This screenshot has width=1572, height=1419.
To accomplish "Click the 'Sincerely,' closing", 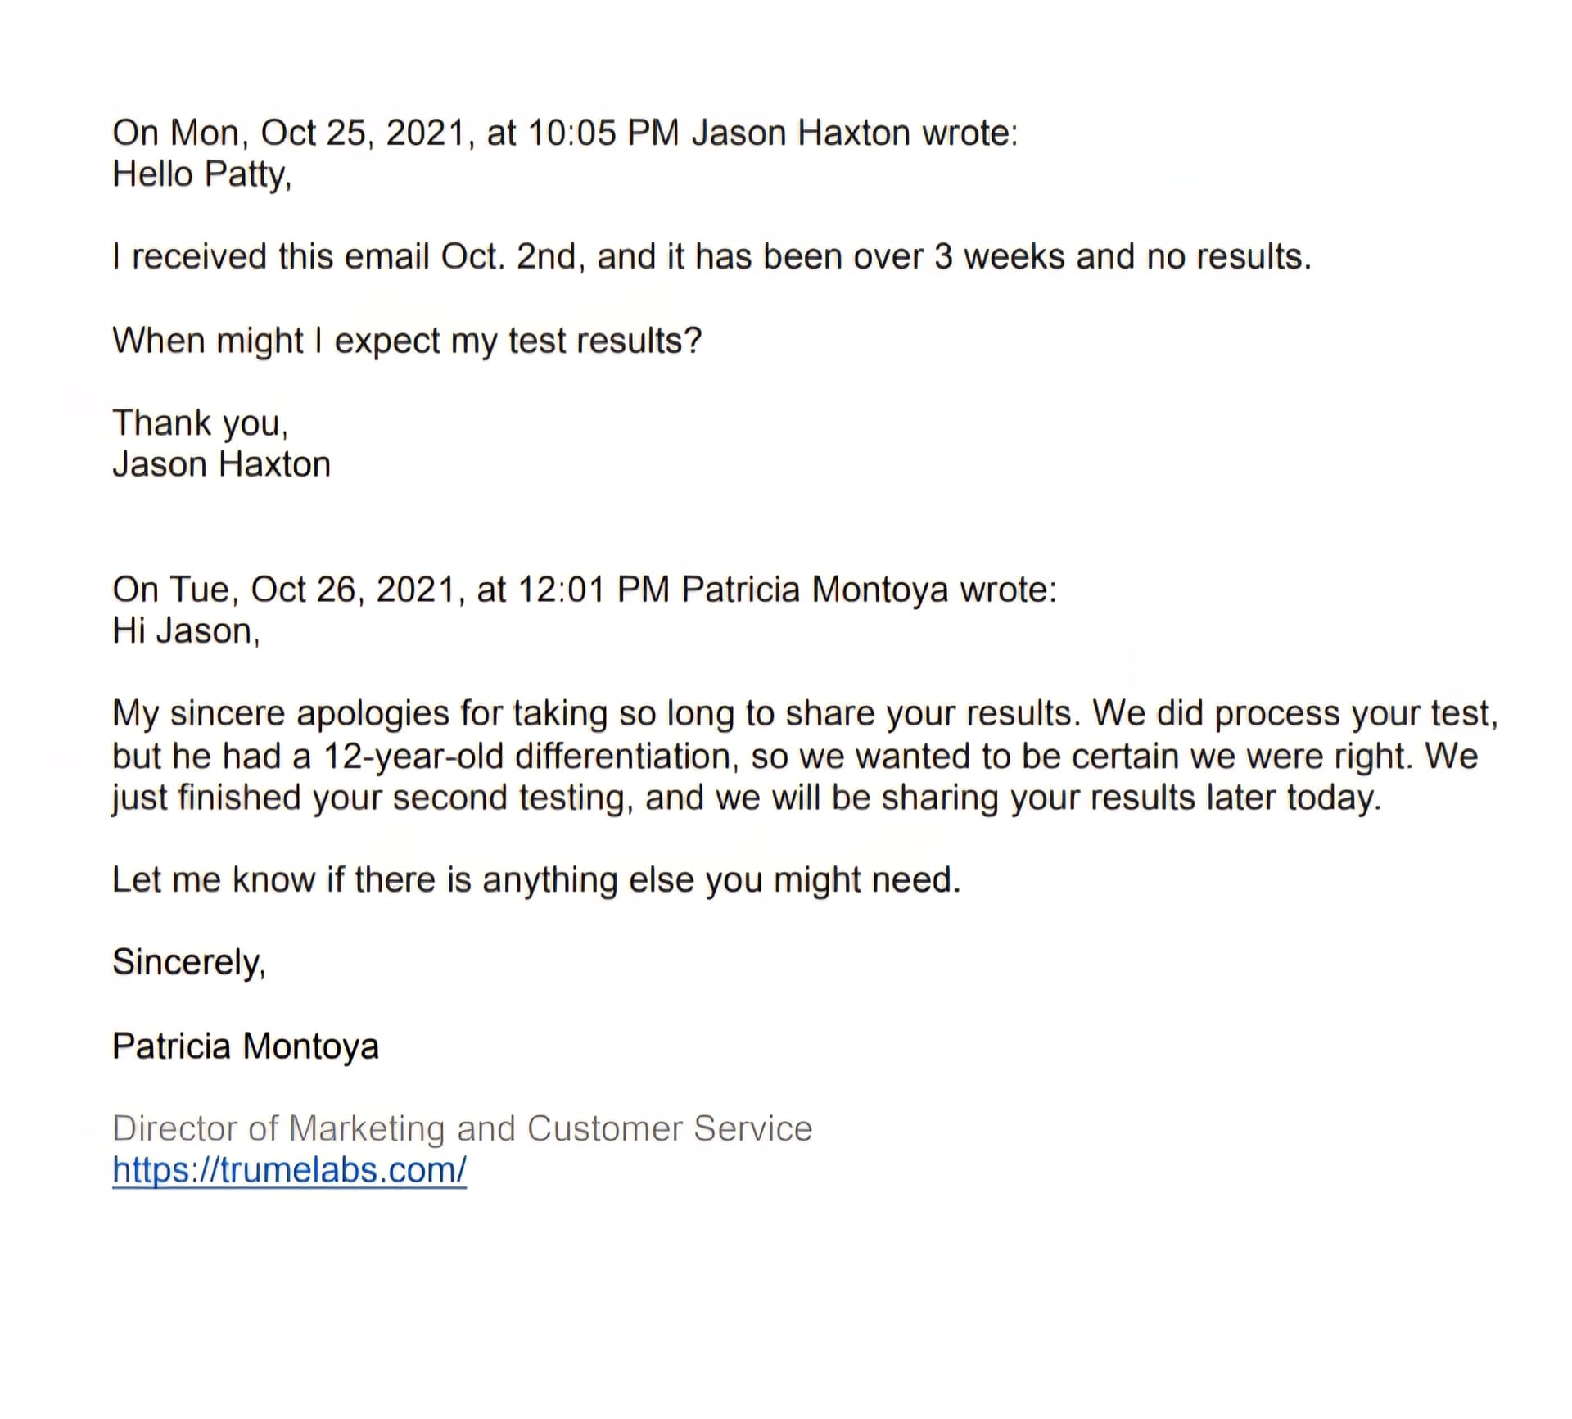I will (x=189, y=962).
